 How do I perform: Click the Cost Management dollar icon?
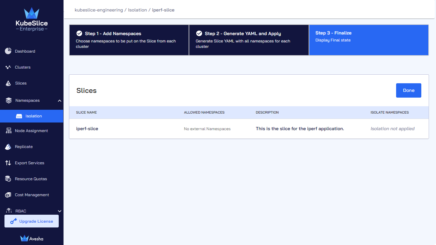point(9,195)
